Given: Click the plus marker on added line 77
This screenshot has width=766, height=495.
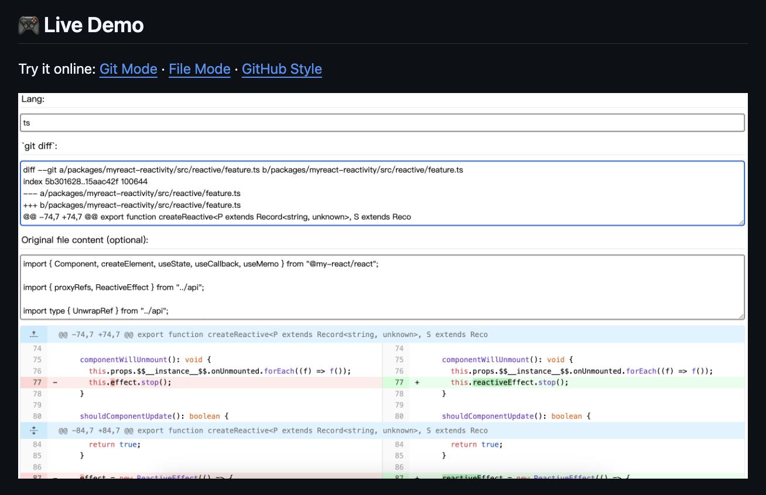Looking at the screenshot, I should (417, 383).
